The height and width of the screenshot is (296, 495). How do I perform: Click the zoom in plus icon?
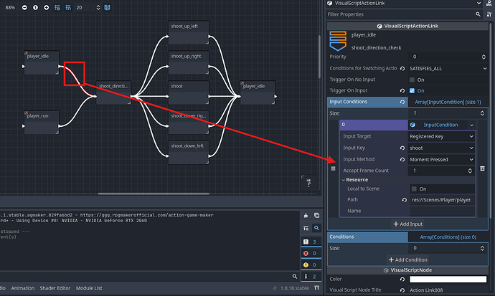pyautogui.click(x=47, y=7)
